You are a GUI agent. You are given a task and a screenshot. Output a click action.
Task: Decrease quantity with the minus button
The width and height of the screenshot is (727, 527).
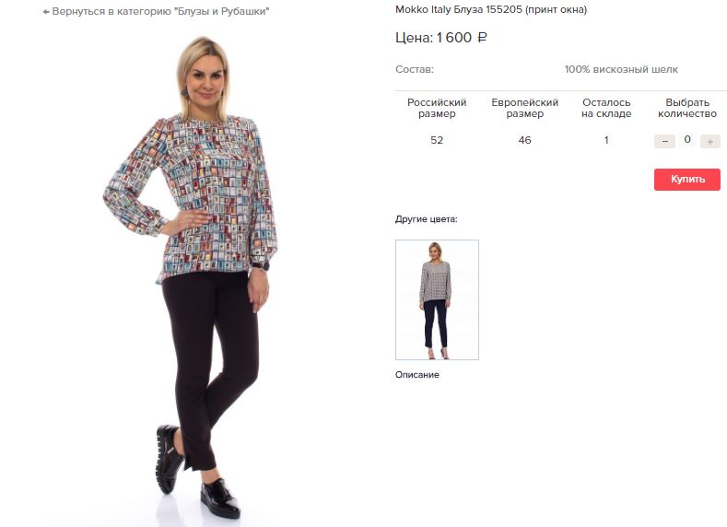pyautogui.click(x=664, y=141)
